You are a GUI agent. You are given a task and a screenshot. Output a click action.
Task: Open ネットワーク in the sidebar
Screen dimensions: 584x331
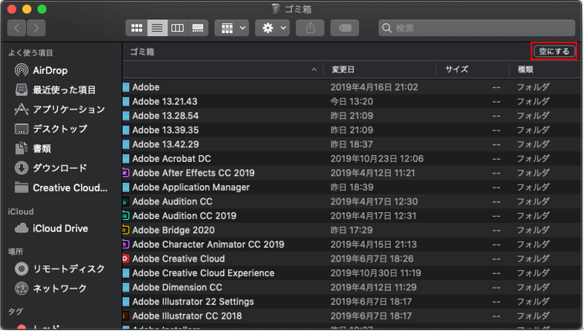(x=51, y=289)
